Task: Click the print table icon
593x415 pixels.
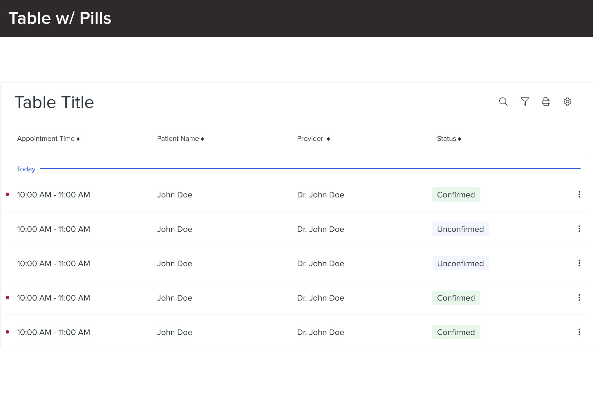Action: click(x=546, y=102)
